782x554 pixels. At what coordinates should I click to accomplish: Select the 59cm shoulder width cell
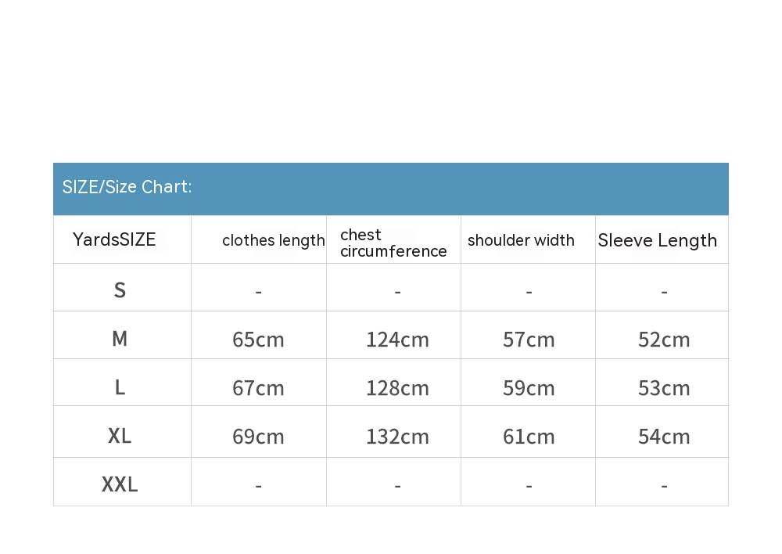(x=529, y=388)
